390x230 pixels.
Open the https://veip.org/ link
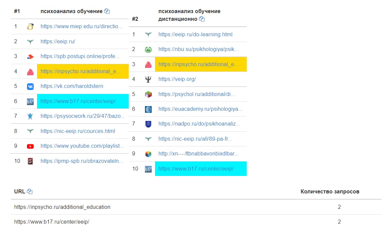177,79
